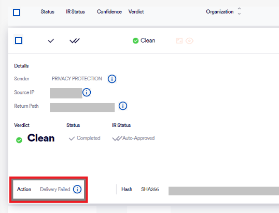Click info icon beside Delivery Failed
Image resolution: width=279 pixels, height=213 pixels.
(77, 189)
